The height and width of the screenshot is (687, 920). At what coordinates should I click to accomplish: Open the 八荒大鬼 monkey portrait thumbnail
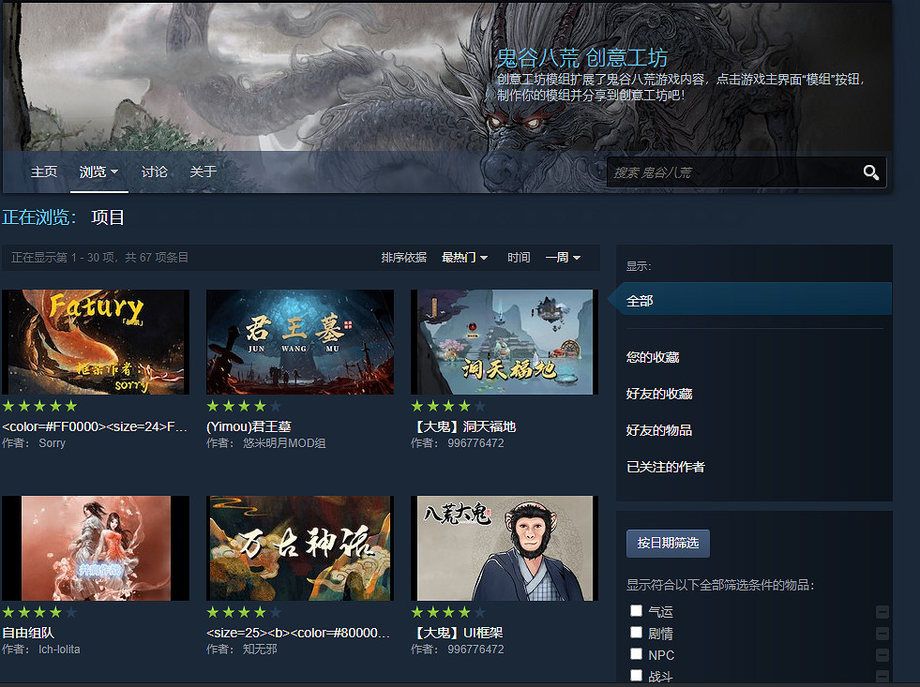(x=504, y=548)
